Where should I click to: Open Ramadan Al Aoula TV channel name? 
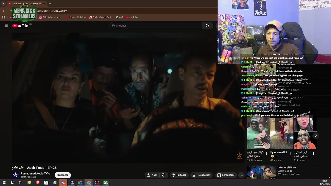34,174
